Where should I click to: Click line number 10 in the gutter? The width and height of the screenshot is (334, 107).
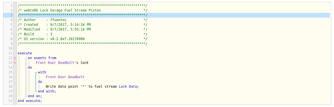(11, 48)
